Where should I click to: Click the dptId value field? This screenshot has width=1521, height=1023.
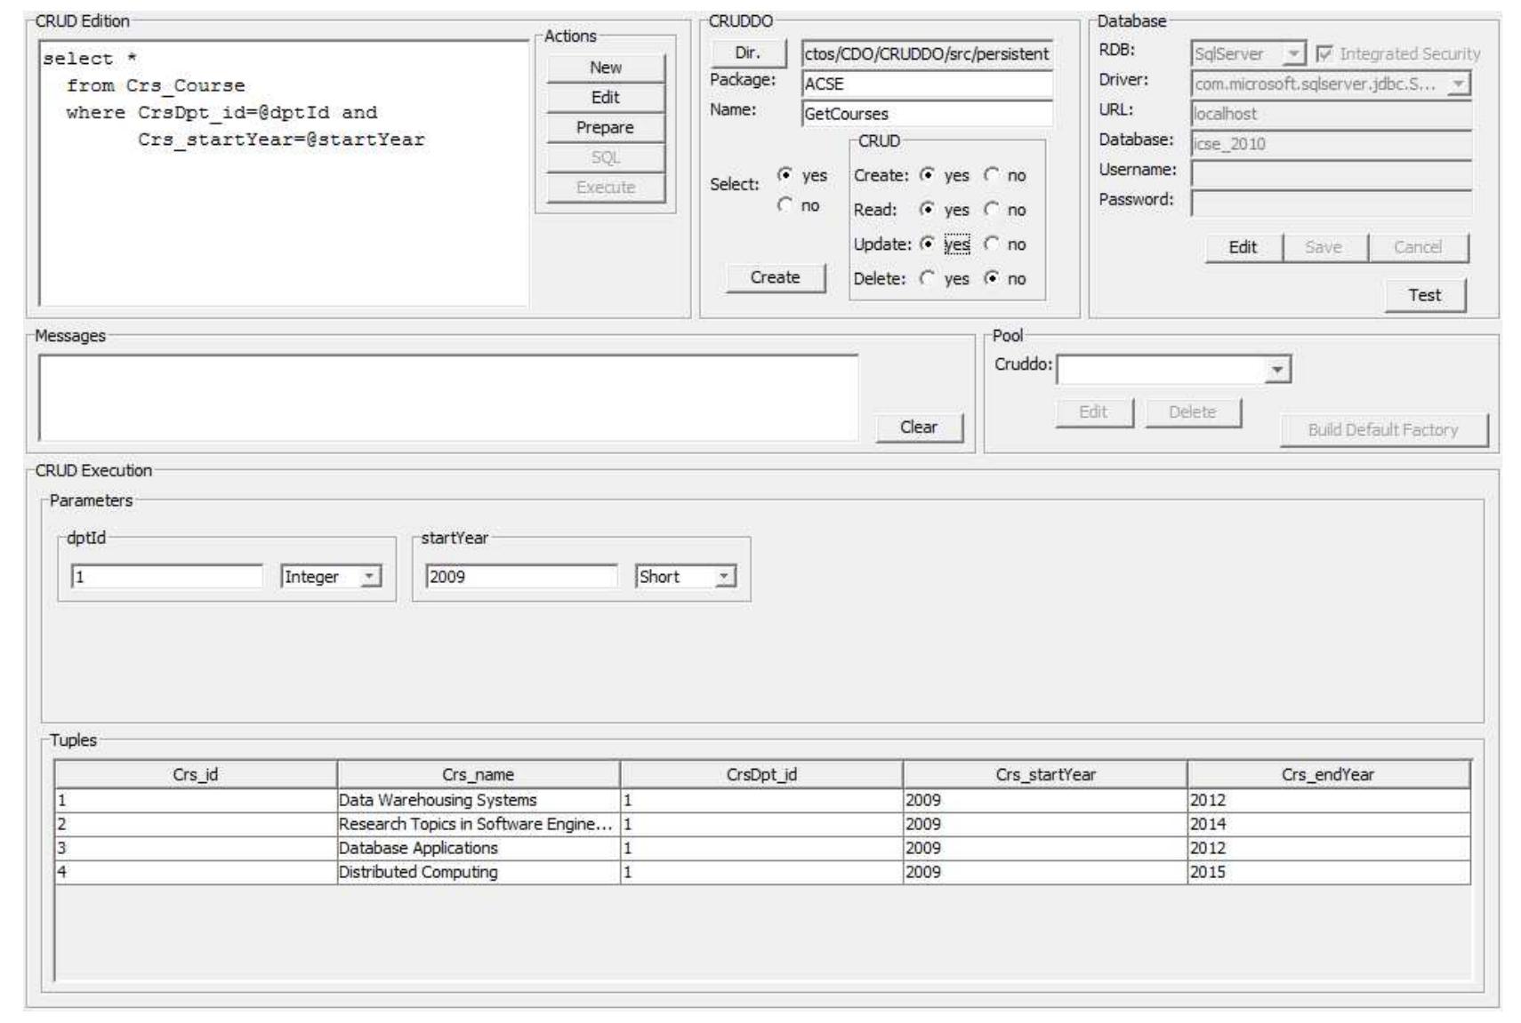tap(167, 577)
